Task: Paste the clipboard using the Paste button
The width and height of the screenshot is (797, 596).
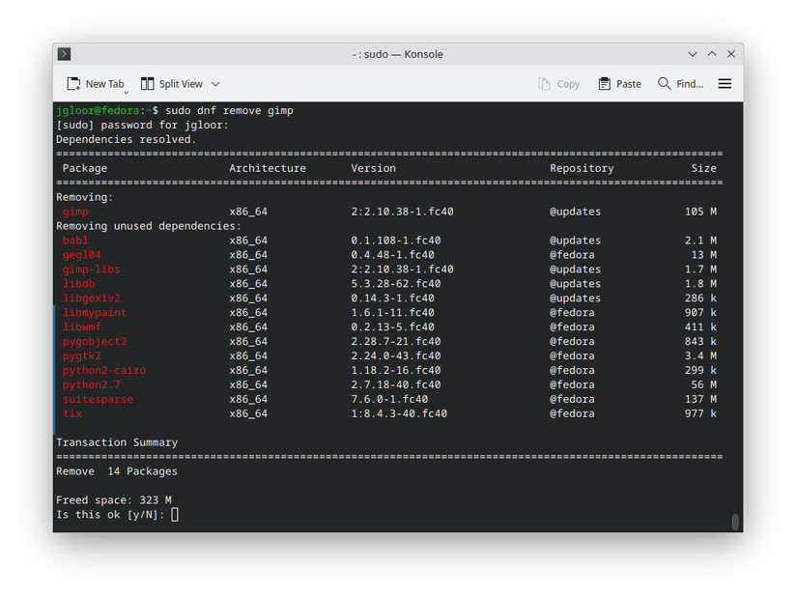Action: [619, 84]
